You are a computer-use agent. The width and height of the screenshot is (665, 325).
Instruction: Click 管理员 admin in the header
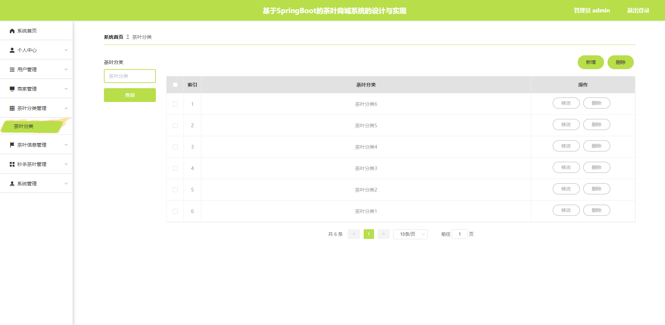click(592, 10)
